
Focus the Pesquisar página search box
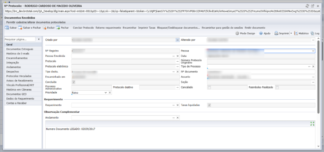click(x=20, y=39)
